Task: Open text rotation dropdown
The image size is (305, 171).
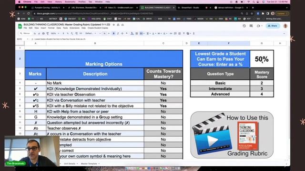Action: (165, 33)
